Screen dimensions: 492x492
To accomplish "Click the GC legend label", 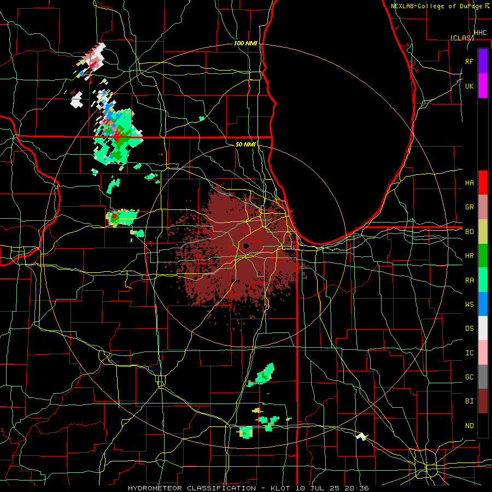I will coord(469,377).
